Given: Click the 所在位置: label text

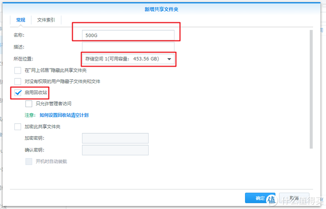Looking at the screenshot, I should click(x=23, y=59).
